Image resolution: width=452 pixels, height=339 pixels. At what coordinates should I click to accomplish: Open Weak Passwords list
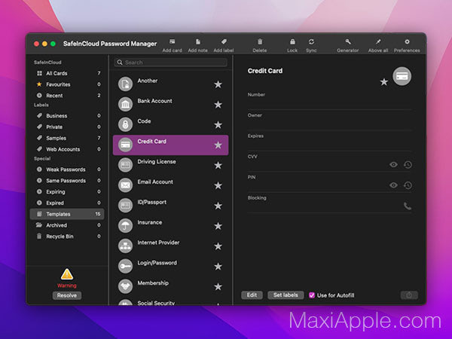point(68,169)
